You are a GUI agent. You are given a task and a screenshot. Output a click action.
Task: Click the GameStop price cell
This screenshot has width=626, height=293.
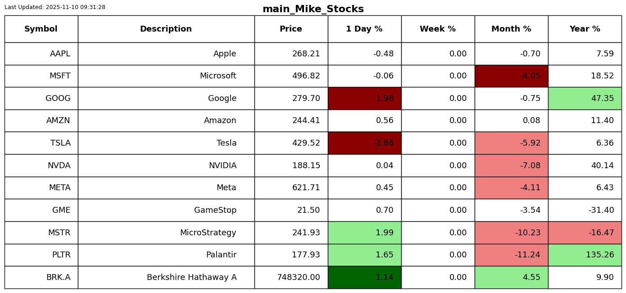(291, 210)
